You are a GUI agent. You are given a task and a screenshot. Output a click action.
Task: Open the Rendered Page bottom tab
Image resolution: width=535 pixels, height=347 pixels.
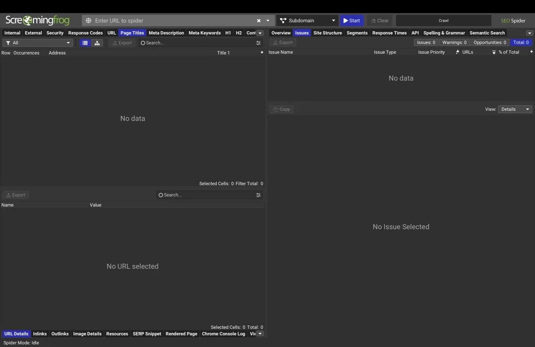[x=181, y=334]
